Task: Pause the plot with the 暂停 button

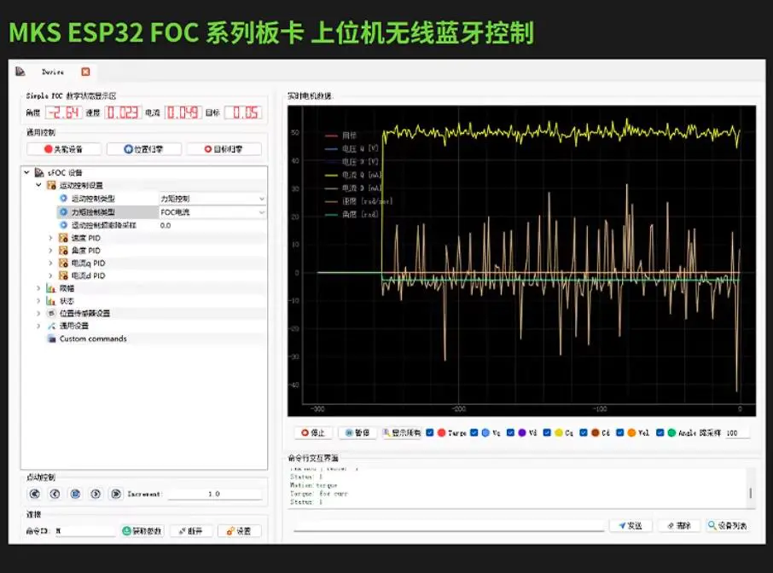Action: coord(357,433)
